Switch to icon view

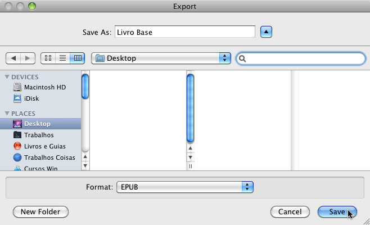[48, 58]
